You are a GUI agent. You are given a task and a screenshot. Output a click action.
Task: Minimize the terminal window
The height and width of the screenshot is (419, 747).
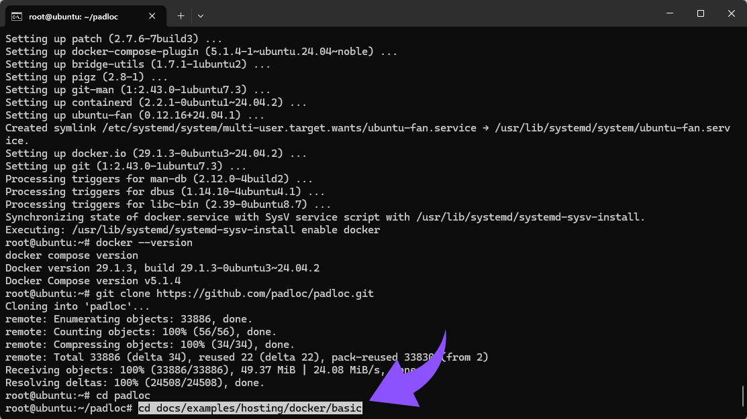(670, 13)
